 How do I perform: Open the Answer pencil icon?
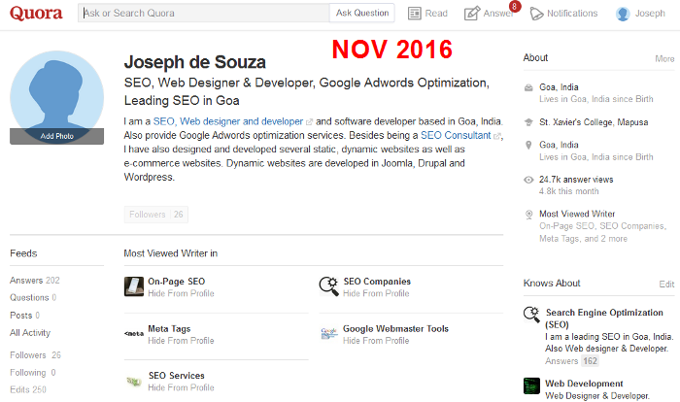pos(472,14)
